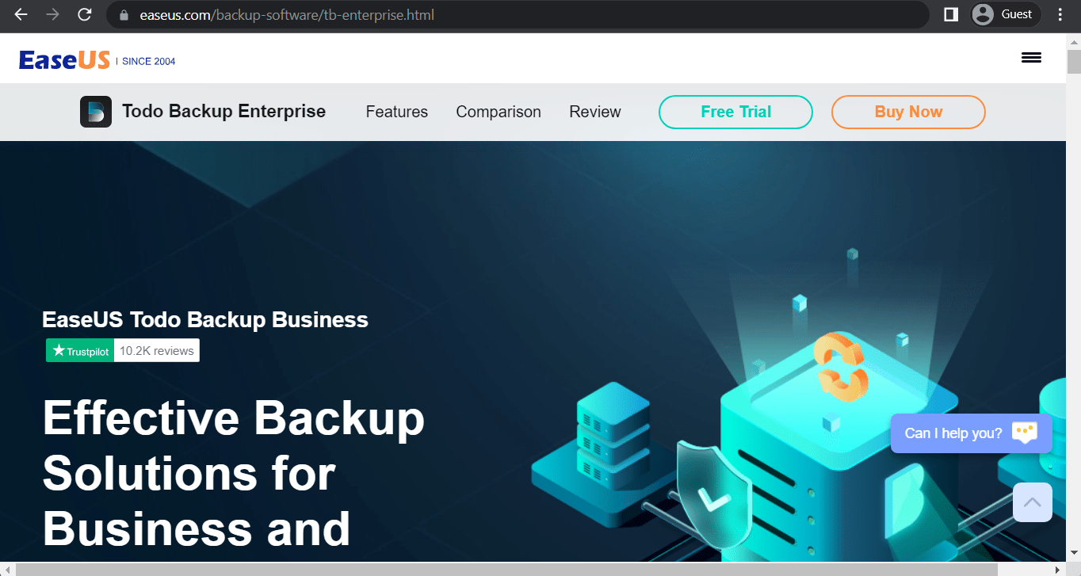Click the Todo Backup product logo icon
This screenshot has width=1081, height=576.
click(x=96, y=112)
